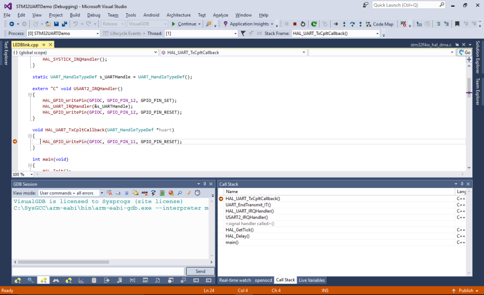Expand the View mode dropdown in GDB Session

[x=102, y=193]
